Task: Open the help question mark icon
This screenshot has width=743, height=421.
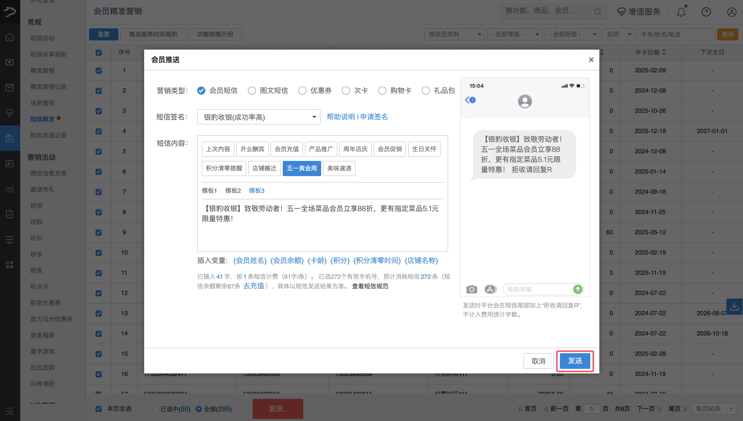Action: click(706, 12)
